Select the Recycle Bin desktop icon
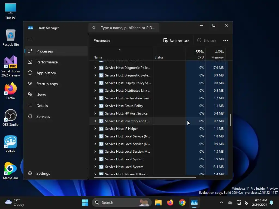Screen dimensions: 279x209 point(11,38)
